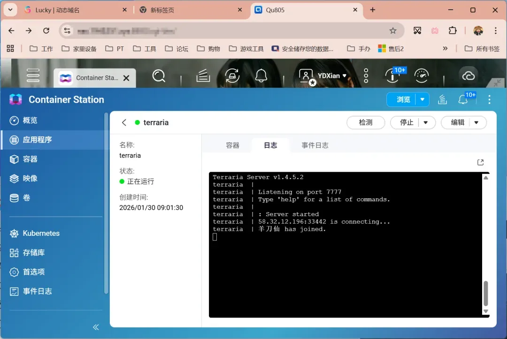
Task: Click the QTS search magnifier icon
Action: tap(159, 75)
